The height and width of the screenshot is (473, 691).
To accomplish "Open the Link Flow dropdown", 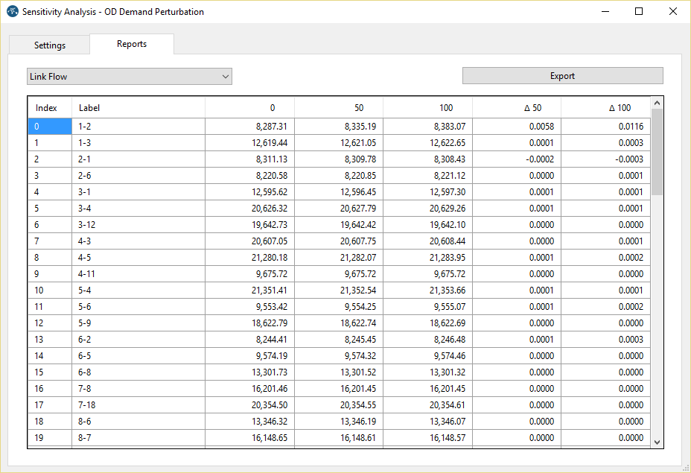I will pos(130,76).
